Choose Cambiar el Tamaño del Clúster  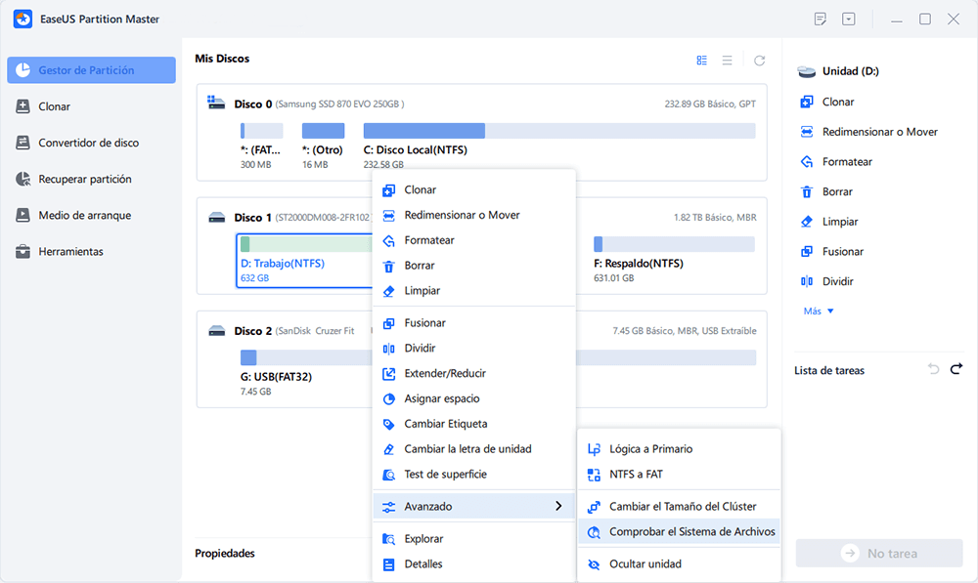679,507
